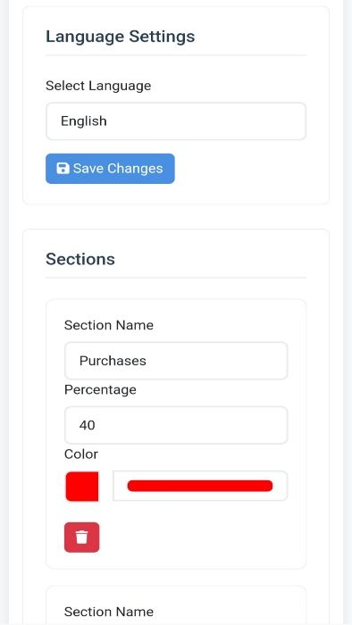
Task: Click the Language Settings heading
Action: (120, 37)
